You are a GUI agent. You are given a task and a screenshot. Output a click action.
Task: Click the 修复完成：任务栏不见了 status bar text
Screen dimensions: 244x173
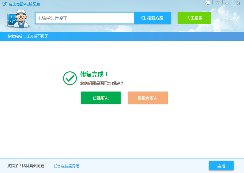click(28, 36)
